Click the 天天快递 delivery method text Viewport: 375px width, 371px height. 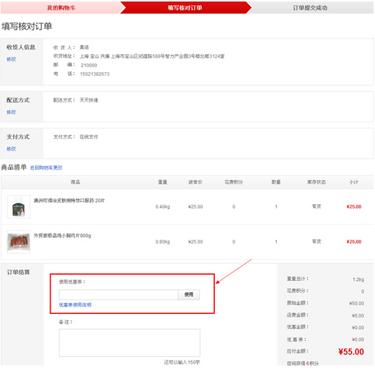89,100
